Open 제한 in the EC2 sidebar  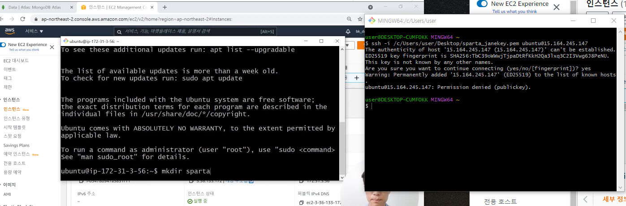(x=8, y=87)
